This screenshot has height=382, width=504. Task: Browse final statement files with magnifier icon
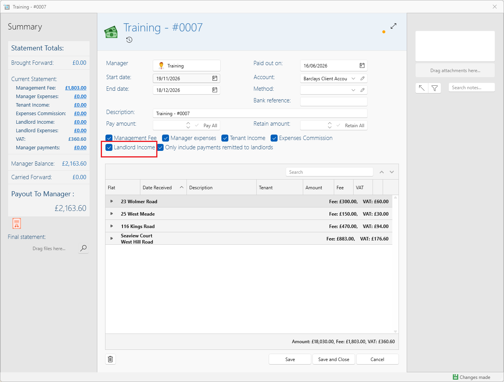coord(83,248)
